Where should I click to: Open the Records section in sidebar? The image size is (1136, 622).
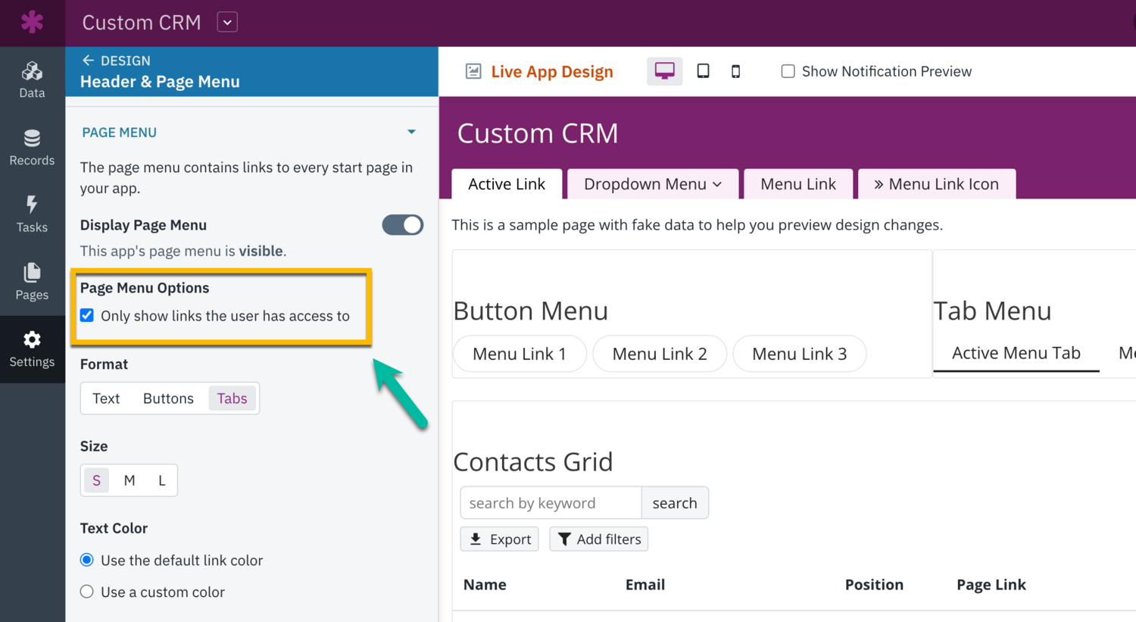coord(32,147)
